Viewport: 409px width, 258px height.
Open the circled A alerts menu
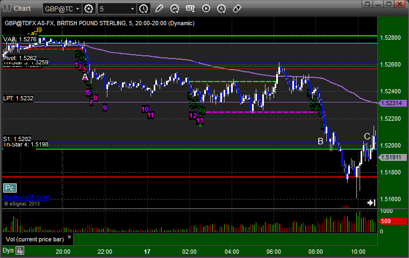click(x=221, y=9)
